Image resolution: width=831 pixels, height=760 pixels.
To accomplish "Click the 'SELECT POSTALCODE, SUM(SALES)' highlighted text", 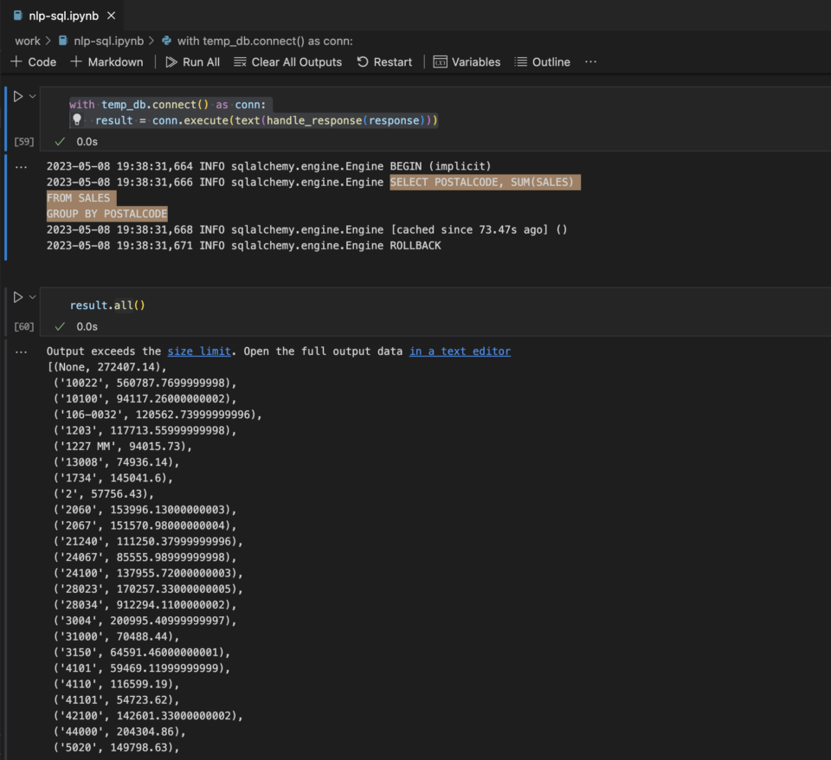I will coord(485,183).
